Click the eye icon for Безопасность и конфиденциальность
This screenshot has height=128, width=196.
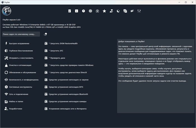point(6,80)
